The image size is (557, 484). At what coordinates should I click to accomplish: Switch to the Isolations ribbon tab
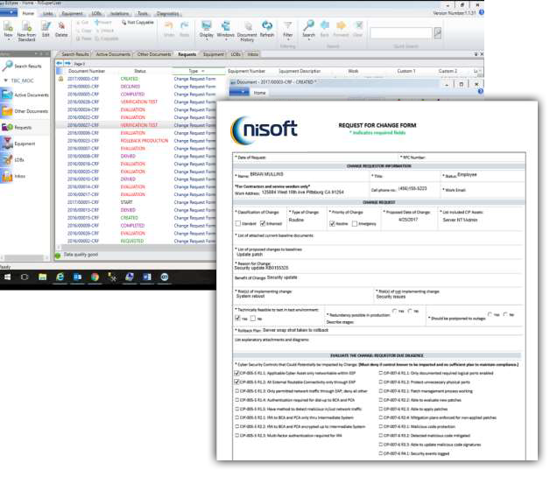[120, 13]
